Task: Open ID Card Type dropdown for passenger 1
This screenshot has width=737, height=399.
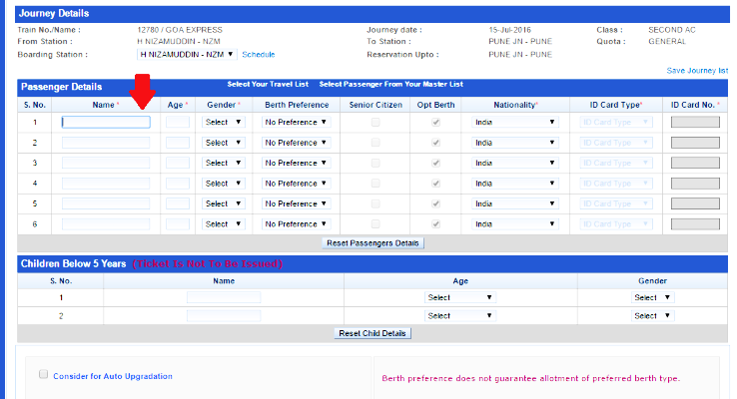Action: pos(615,123)
